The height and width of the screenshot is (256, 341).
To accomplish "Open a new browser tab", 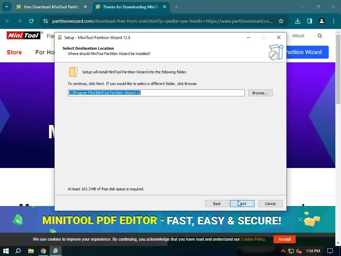I will pyautogui.click(x=176, y=7).
